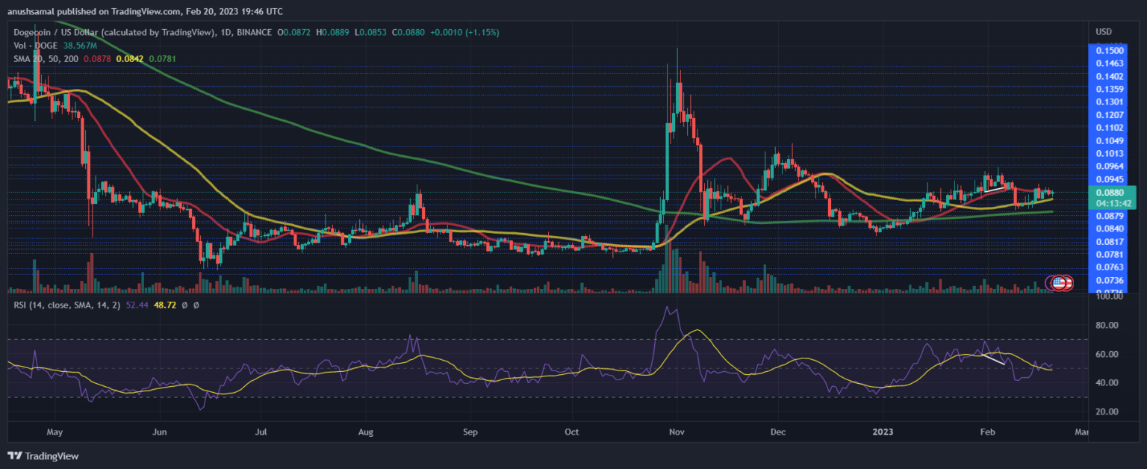Click the 2023 label on time axis
The height and width of the screenshot is (469, 1147).
tap(884, 432)
